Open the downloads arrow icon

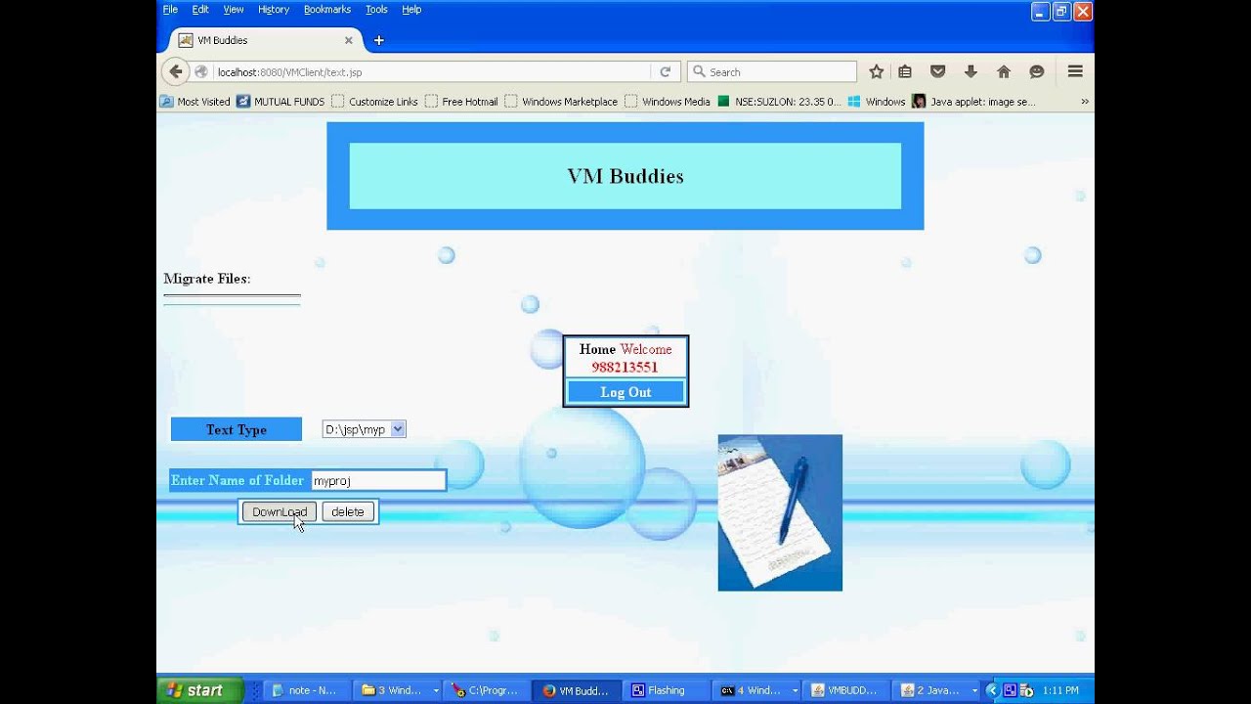coord(971,71)
